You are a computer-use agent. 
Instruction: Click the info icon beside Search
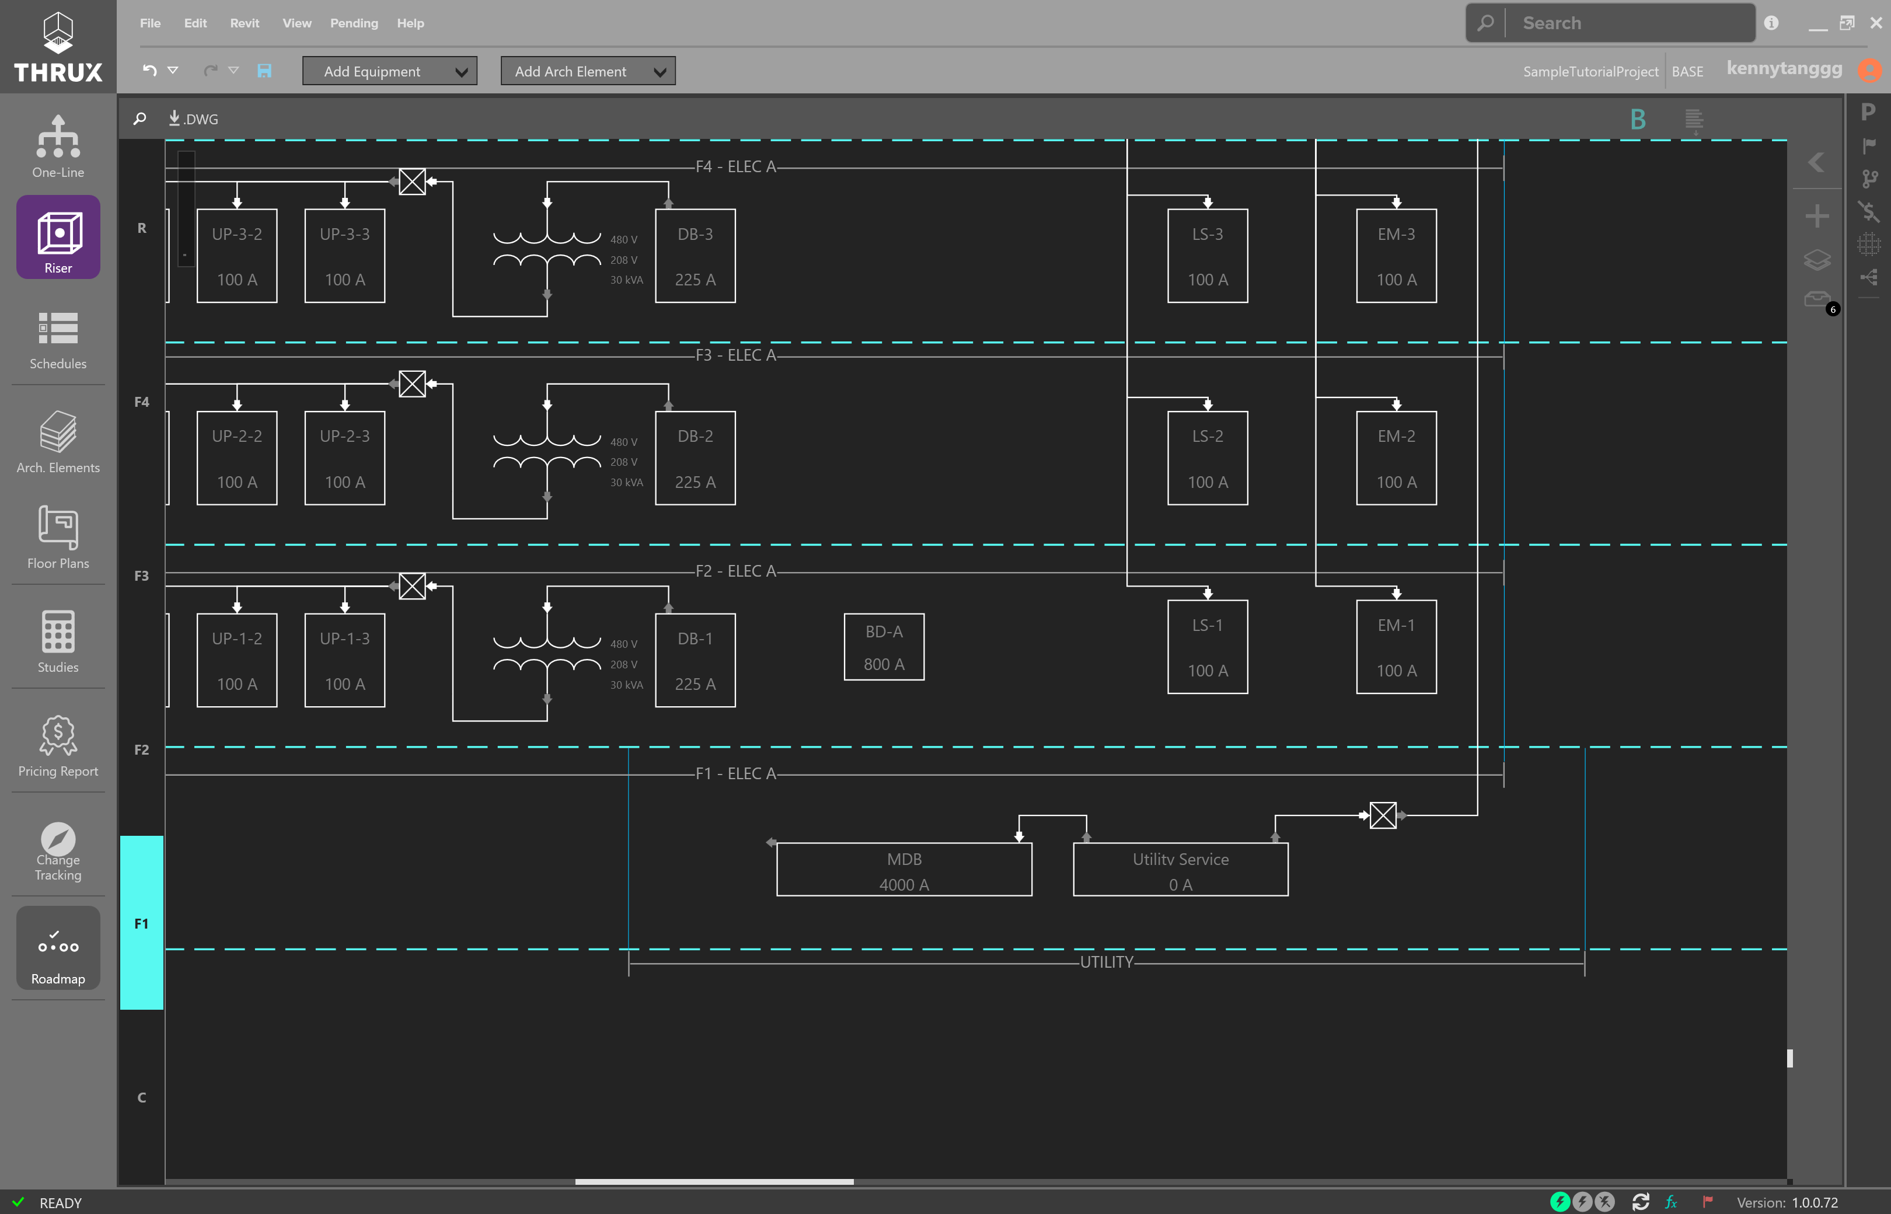[1771, 23]
